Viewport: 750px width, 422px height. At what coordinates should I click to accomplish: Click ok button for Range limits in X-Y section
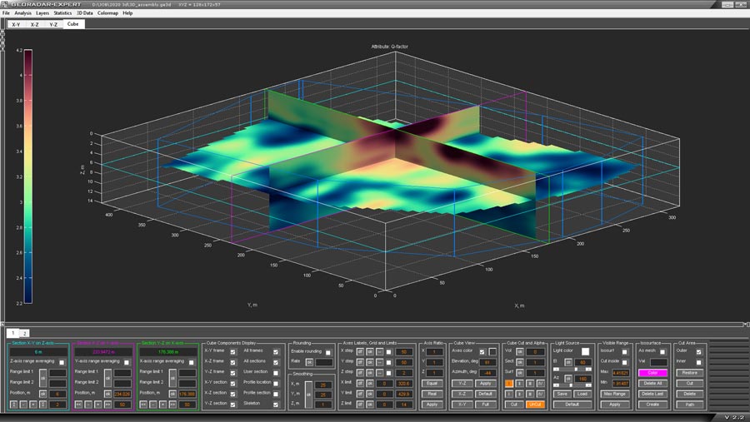(x=42, y=377)
